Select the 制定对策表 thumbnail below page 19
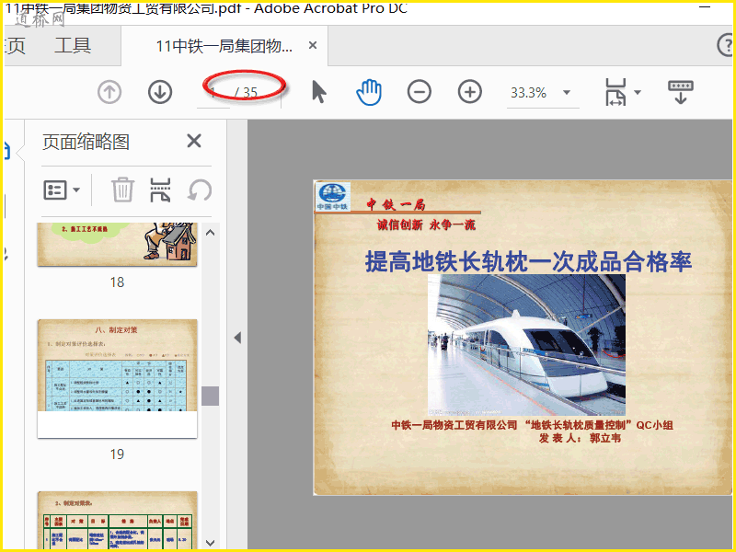 pyautogui.click(x=117, y=520)
